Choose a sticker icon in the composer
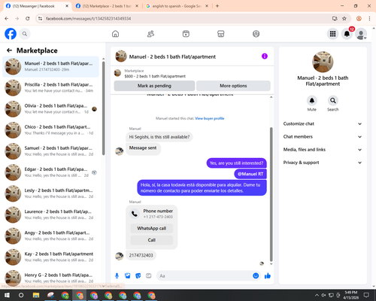Image resolution: width=376 pixels, height=301 pixels. (138, 276)
